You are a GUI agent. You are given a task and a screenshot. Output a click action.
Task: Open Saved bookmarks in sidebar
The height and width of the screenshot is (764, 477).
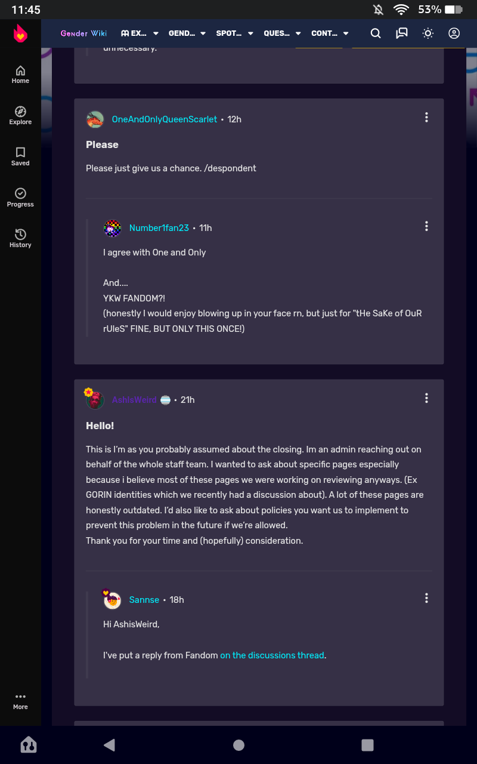point(20,157)
